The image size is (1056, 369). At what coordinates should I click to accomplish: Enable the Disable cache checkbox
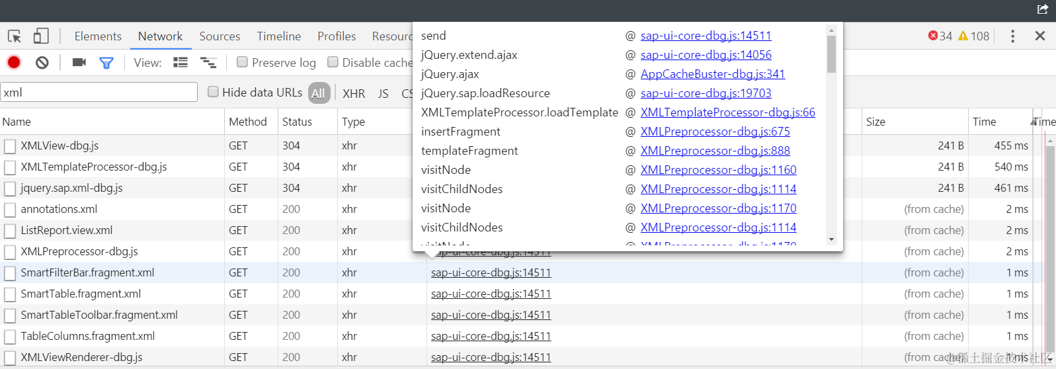pyautogui.click(x=333, y=61)
